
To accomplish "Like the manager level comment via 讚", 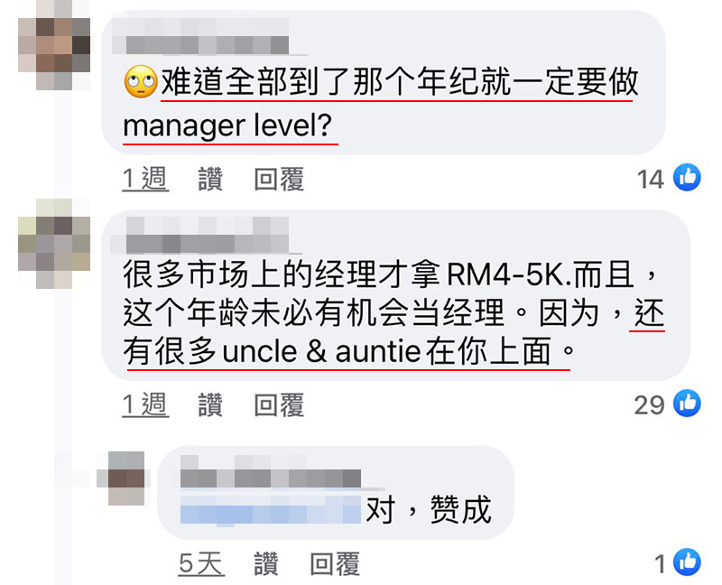I will [210, 179].
